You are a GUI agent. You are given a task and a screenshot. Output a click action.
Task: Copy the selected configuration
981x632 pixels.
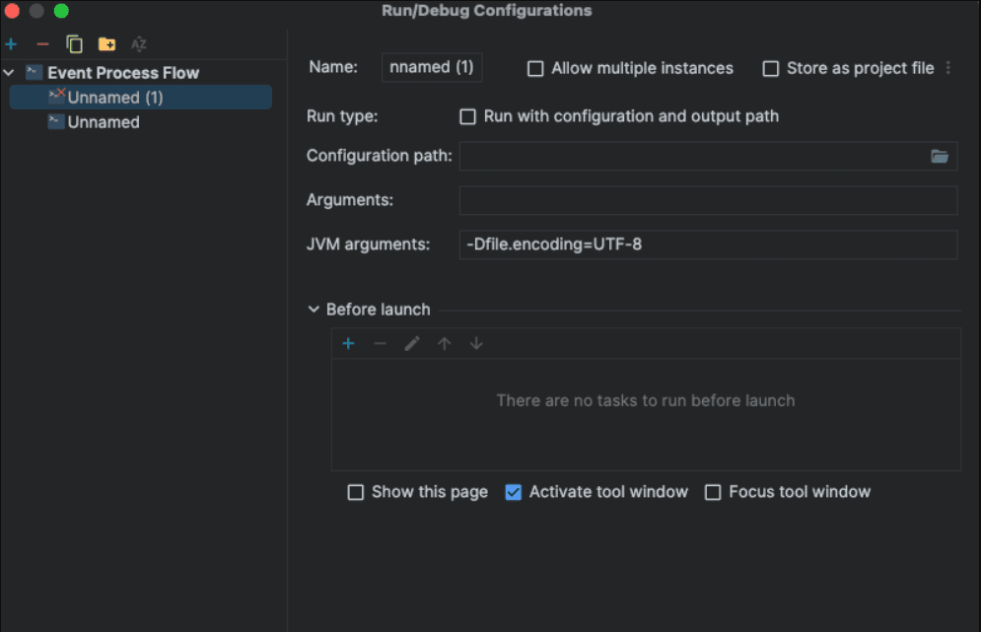point(73,43)
